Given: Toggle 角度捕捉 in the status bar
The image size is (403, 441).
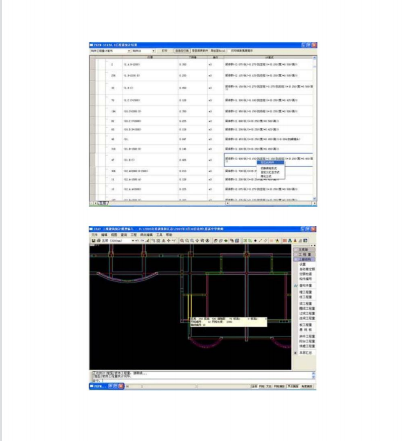Looking at the screenshot, I should (307, 386).
